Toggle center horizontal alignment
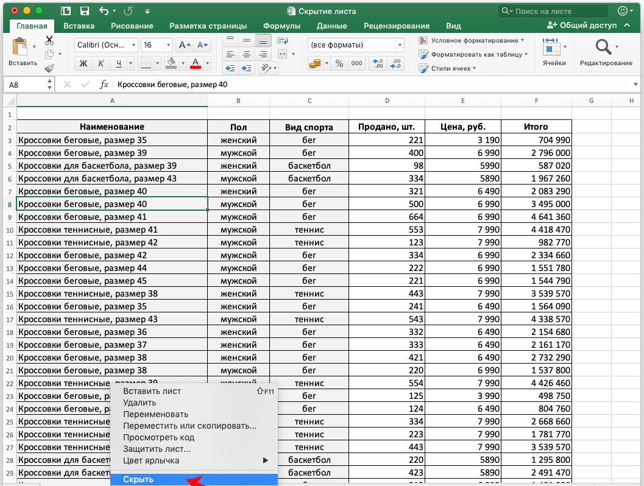 pyautogui.click(x=247, y=54)
